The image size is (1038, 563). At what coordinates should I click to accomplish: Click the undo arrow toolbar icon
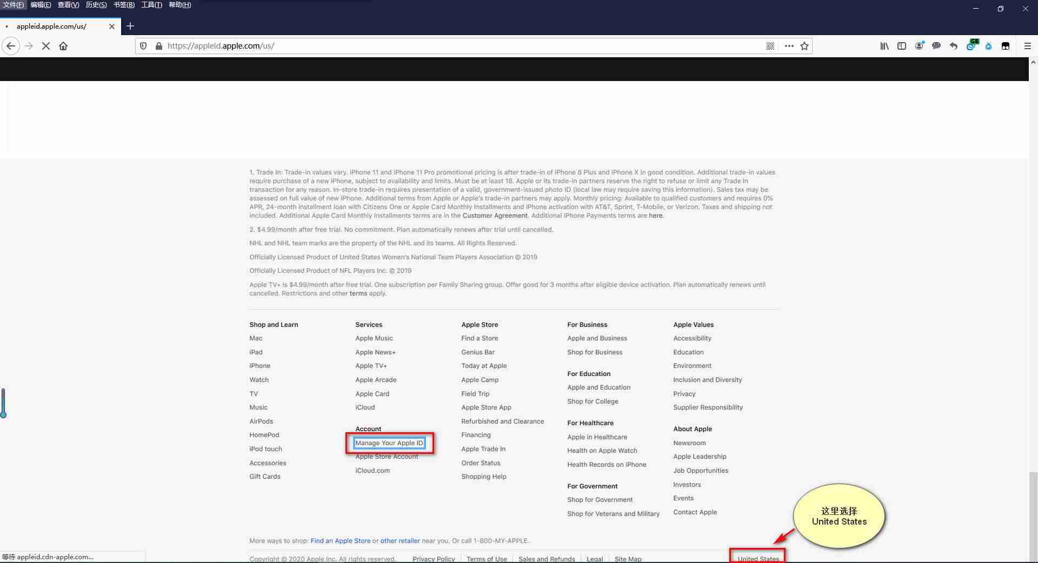click(954, 46)
